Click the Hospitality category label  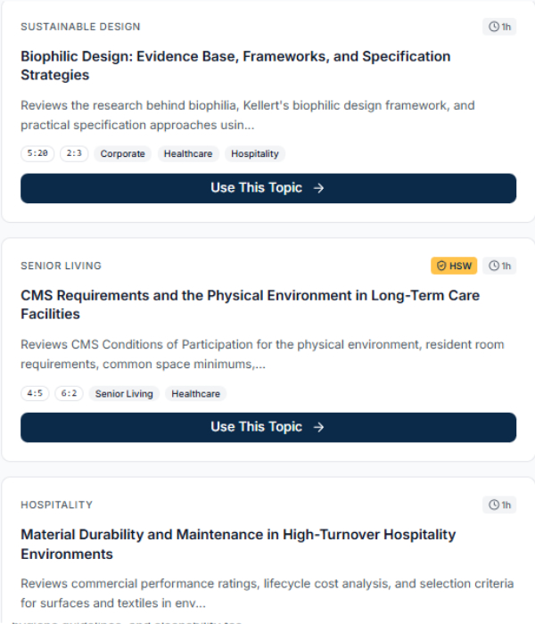coord(56,505)
